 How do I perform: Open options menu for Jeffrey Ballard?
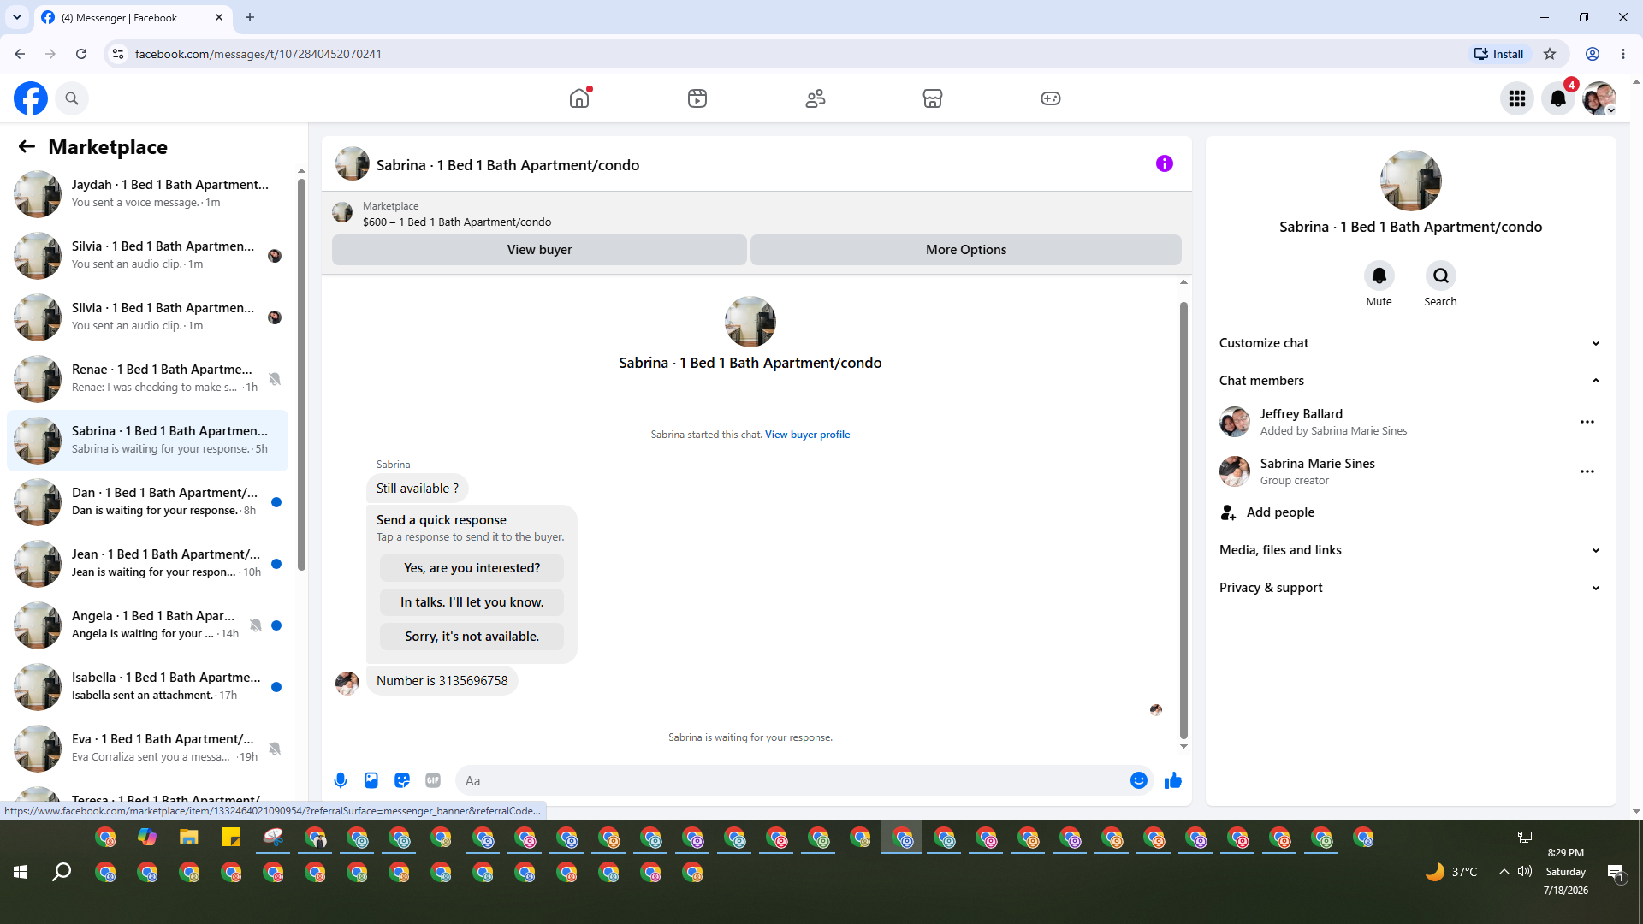point(1587,422)
